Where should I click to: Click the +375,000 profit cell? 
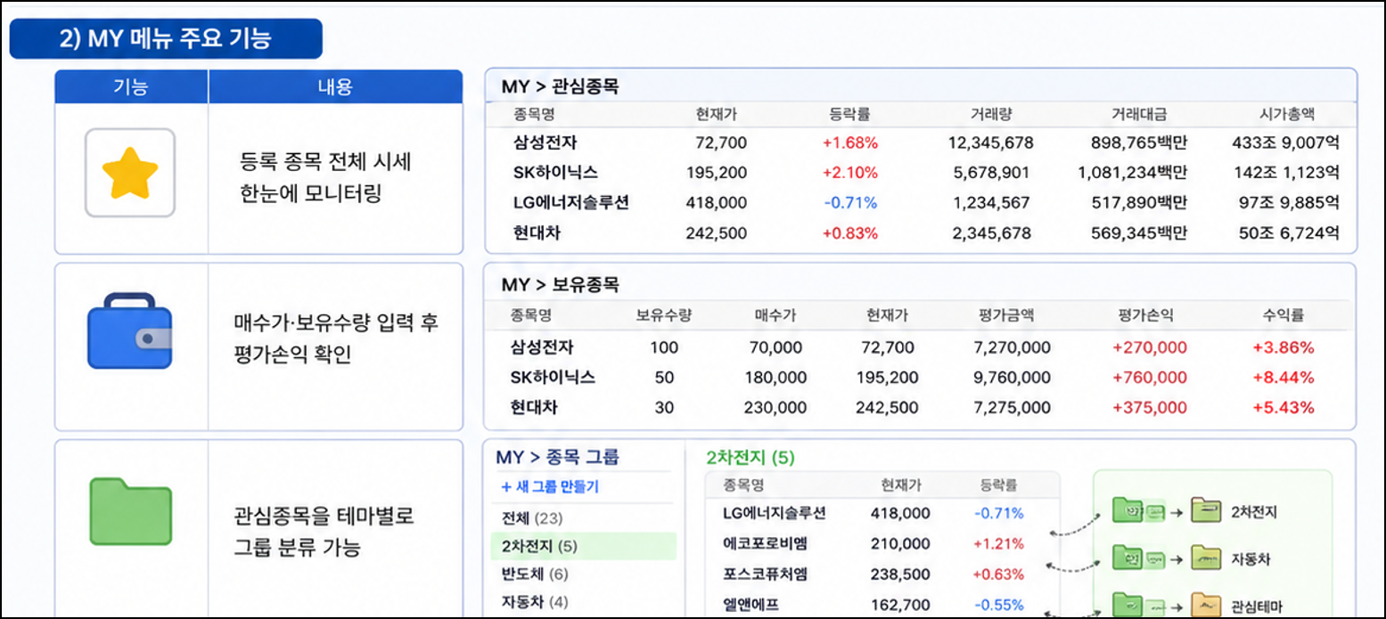click(x=1150, y=408)
